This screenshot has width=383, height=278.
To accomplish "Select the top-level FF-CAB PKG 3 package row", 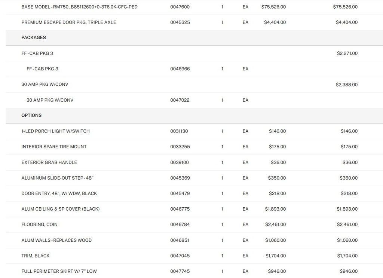I will pyautogui.click(x=37, y=54).
